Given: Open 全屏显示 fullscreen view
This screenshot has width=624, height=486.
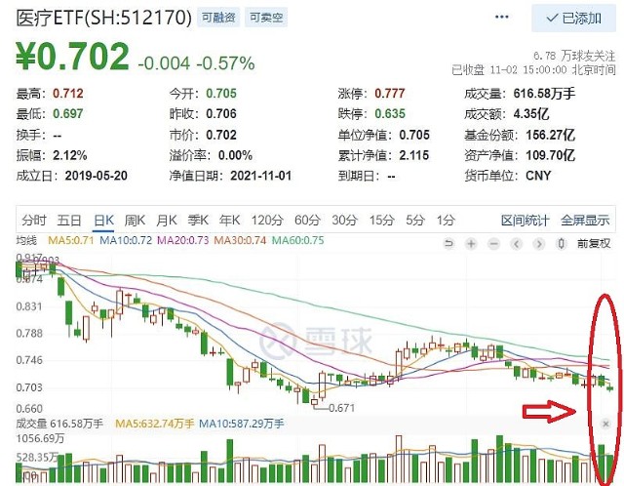Looking at the screenshot, I should tap(585, 220).
